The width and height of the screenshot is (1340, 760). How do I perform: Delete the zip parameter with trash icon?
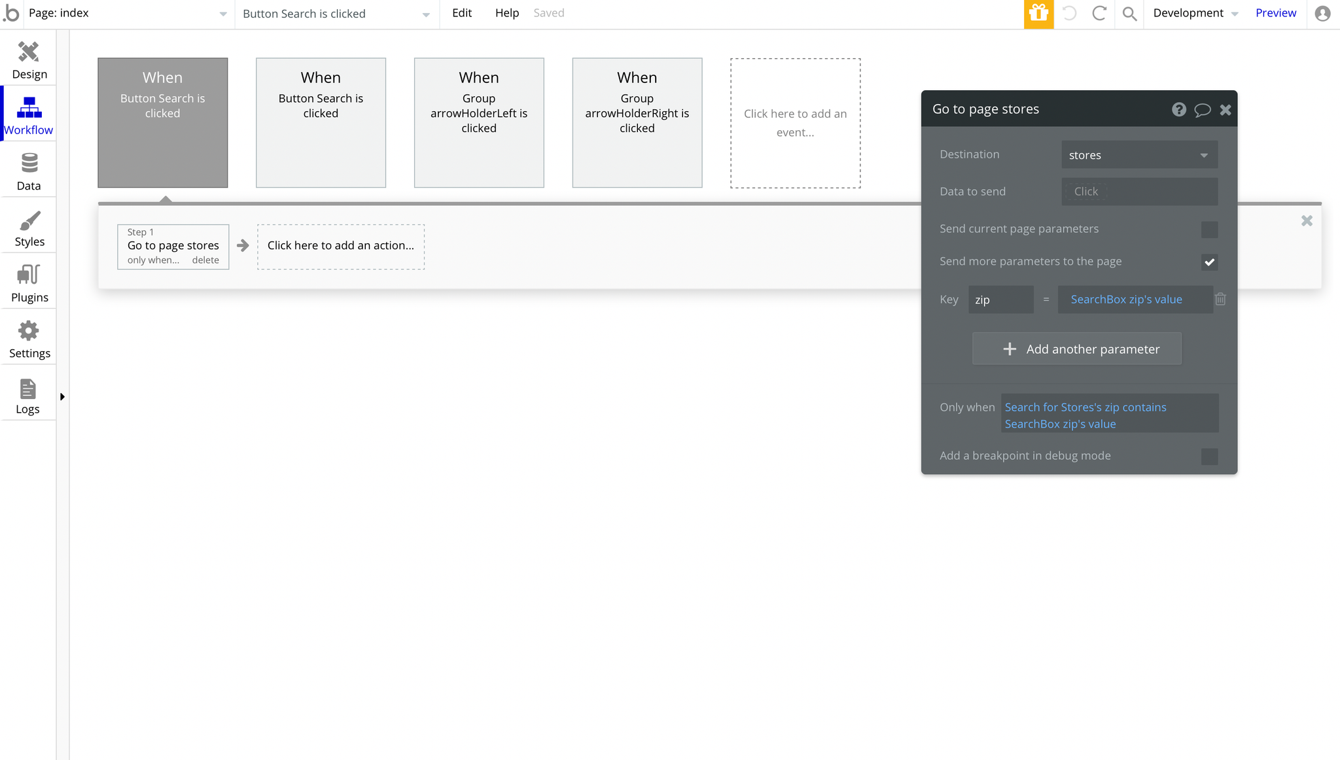point(1220,300)
